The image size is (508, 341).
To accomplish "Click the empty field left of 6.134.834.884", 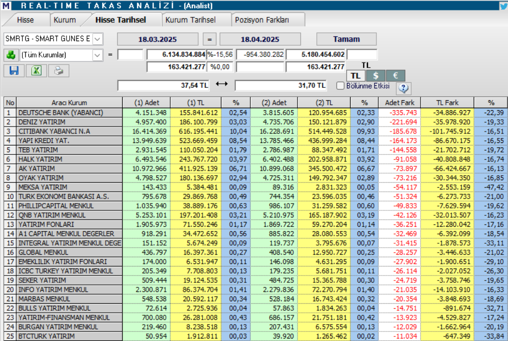I will (130, 55).
